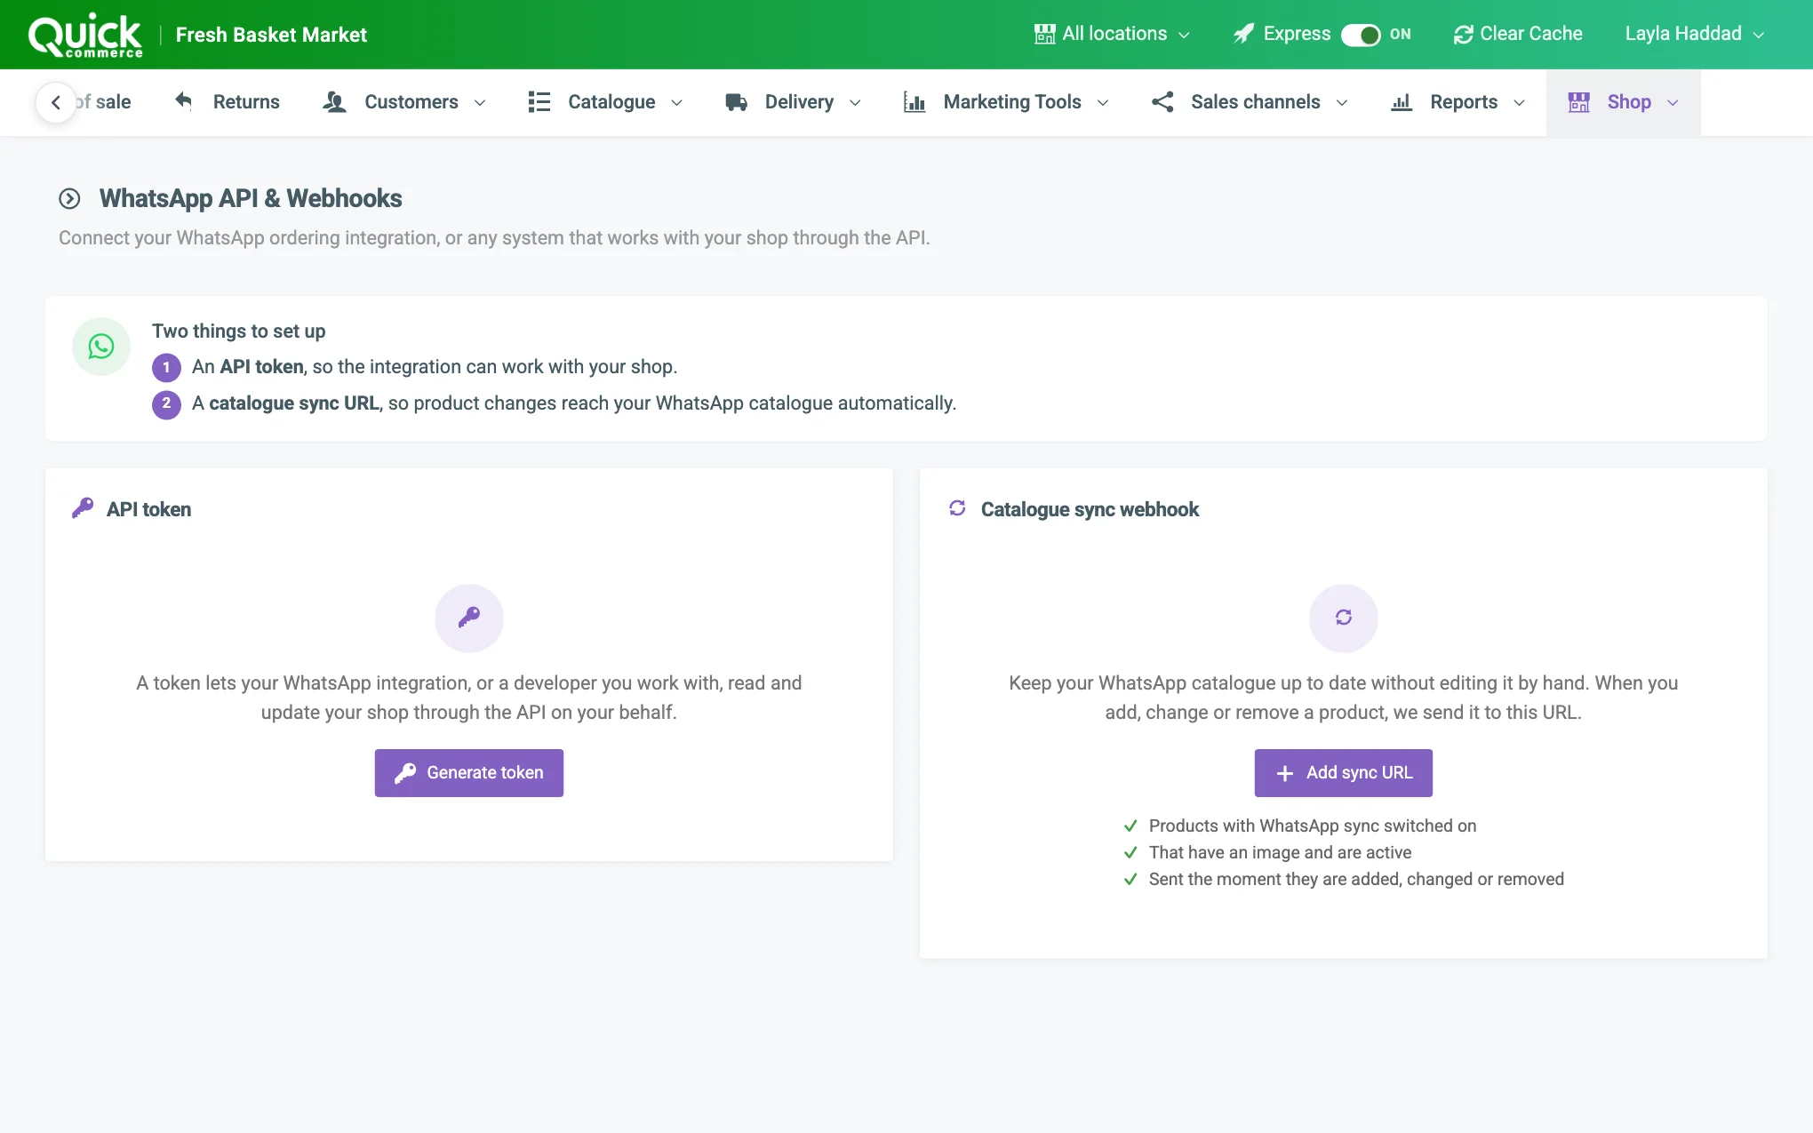
Task: Expand the Catalogue menu chevron
Action: click(x=676, y=103)
